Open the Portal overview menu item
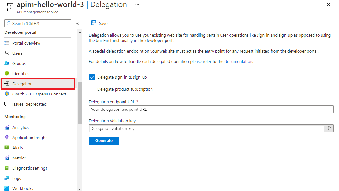This screenshot has height=191, width=339. 26,43
